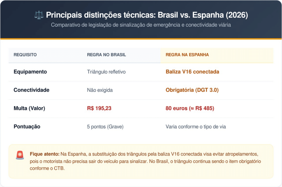
Task: Click 'Varia conforme o tipo de via' cell
Action: [196, 127]
